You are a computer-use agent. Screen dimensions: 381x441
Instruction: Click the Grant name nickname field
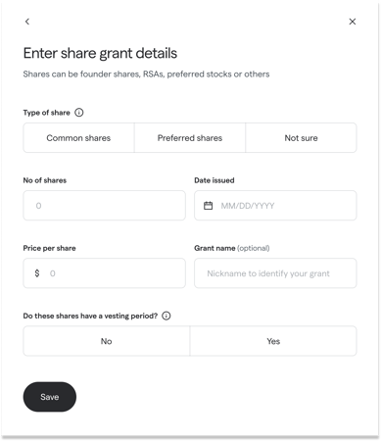[x=275, y=273]
